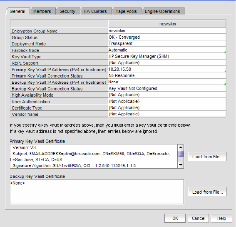Cancel the dialog
Viewport: 236px width, 227px height.
pos(199,218)
